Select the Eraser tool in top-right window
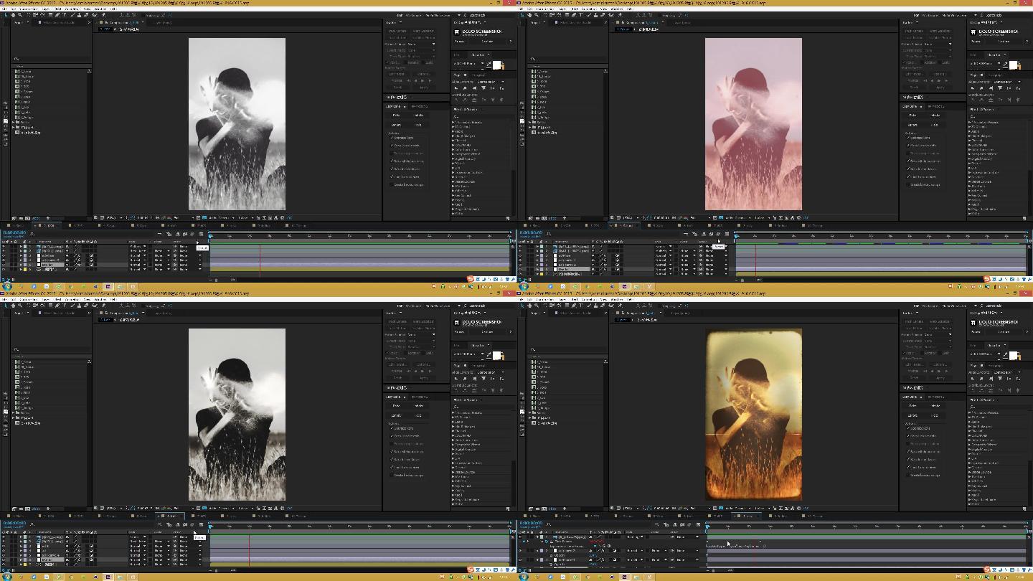 pyautogui.click(x=603, y=15)
